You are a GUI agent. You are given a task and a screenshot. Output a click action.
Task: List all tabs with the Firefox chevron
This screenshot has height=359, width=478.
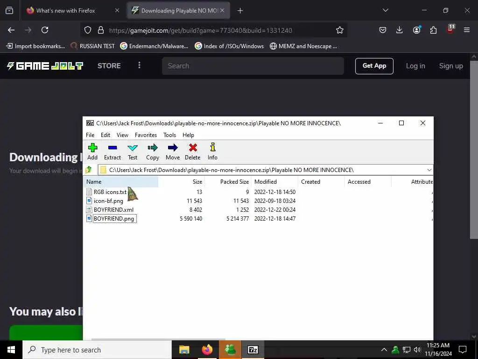point(385,10)
